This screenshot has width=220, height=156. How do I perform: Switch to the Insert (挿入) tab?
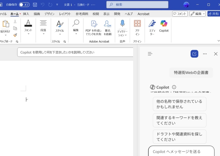point(26,14)
